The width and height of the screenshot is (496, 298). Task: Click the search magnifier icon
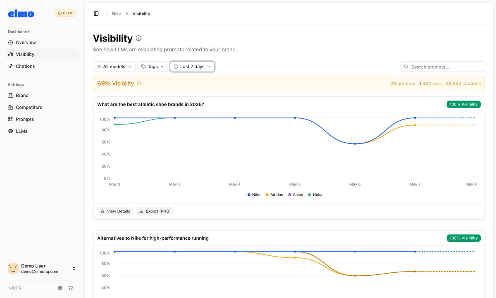pos(407,67)
